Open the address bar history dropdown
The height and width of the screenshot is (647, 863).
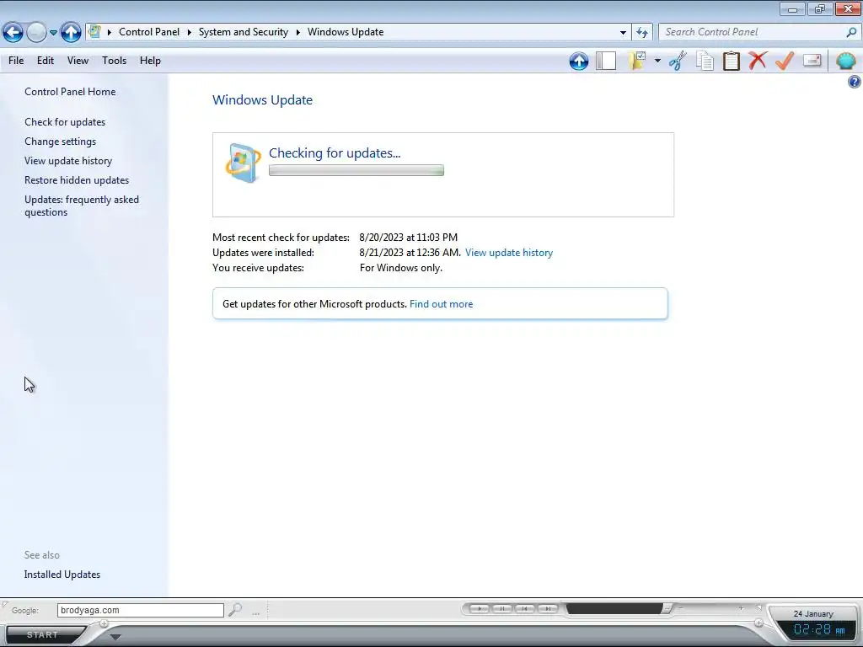(623, 33)
